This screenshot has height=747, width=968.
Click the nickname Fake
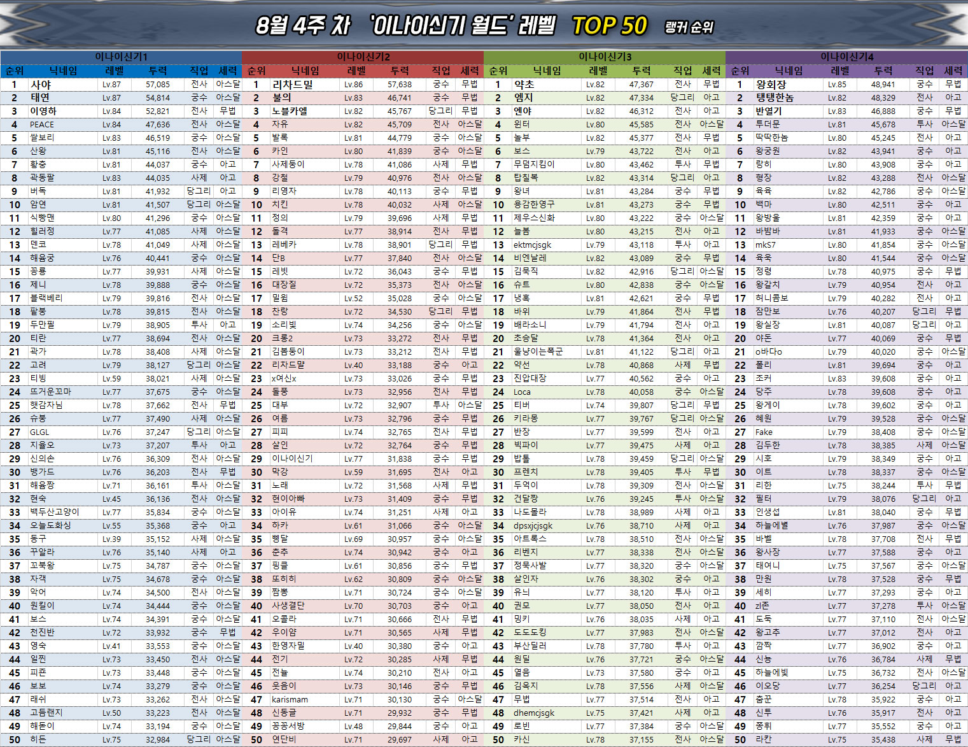(x=764, y=432)
